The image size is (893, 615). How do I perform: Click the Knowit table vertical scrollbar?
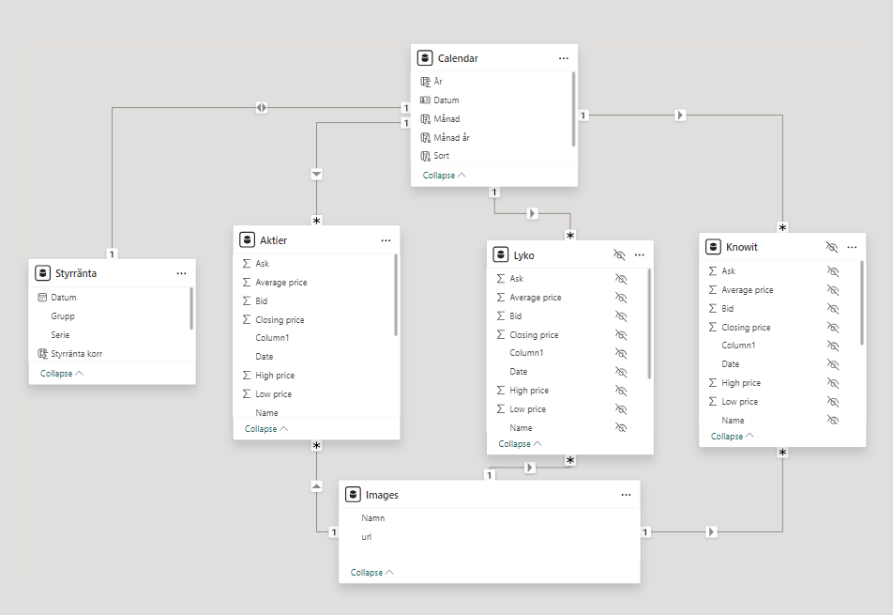click(862, 302)
